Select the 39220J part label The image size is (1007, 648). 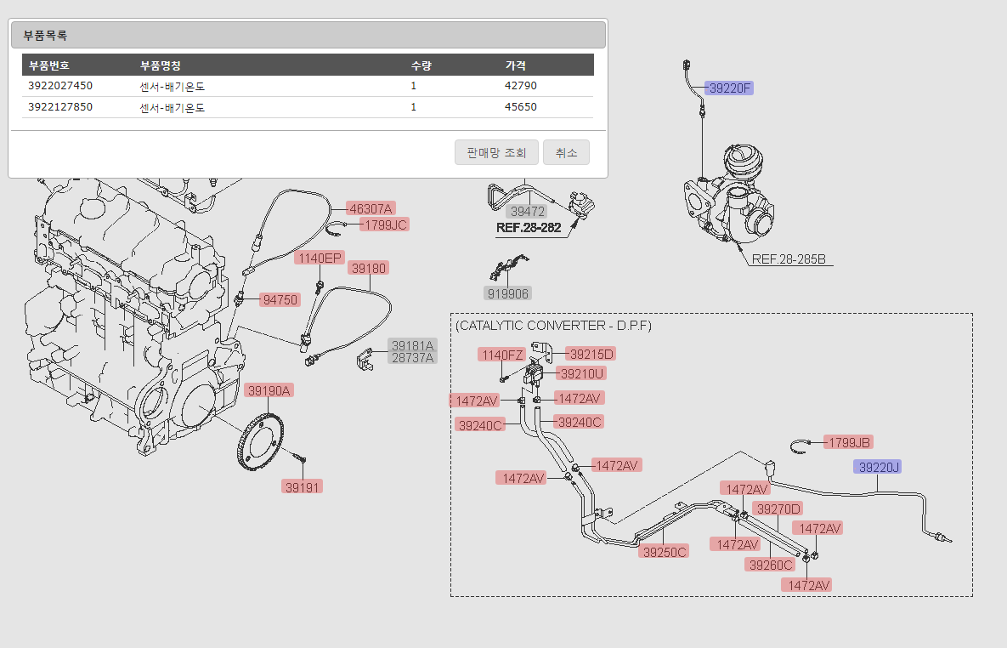point(879,467)
